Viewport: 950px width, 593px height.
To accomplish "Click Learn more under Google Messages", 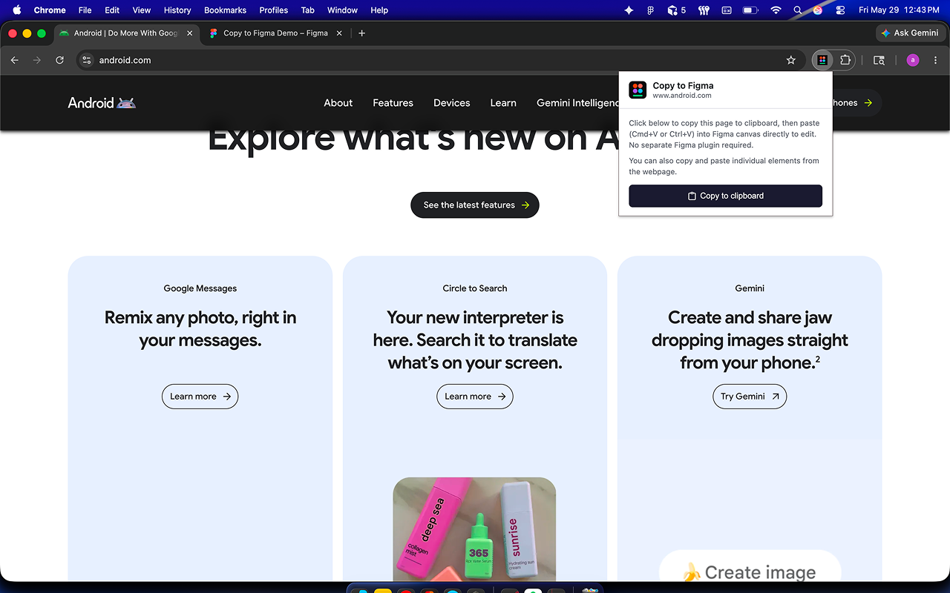I will (200, 397).
